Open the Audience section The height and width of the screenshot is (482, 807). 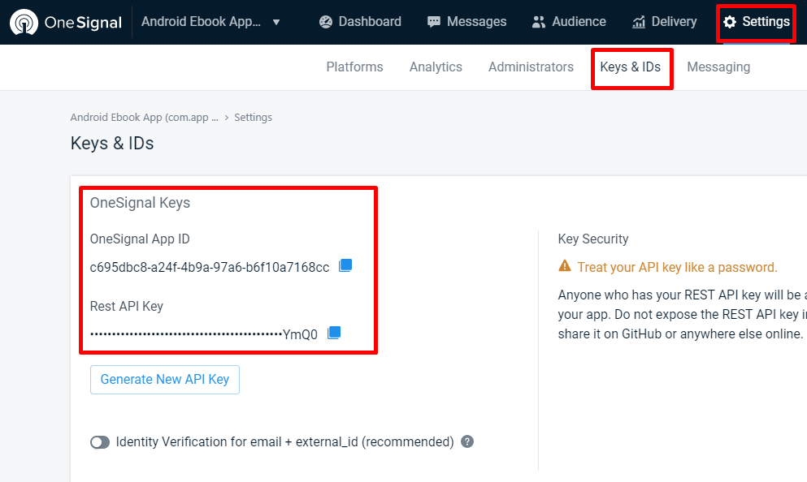569,22
